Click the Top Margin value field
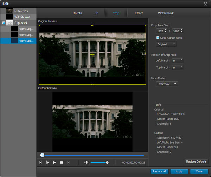 176,67
